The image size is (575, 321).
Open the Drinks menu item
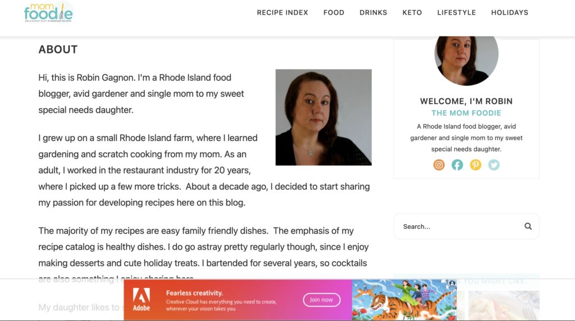point(373,12)
